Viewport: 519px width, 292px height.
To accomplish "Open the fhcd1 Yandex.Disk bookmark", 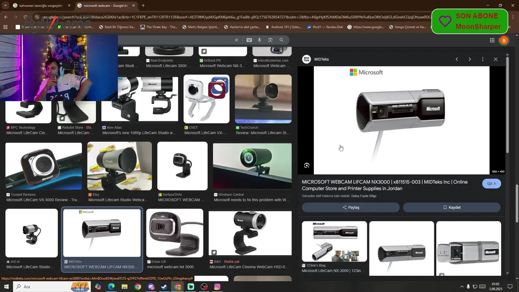I will click(325, 27).
